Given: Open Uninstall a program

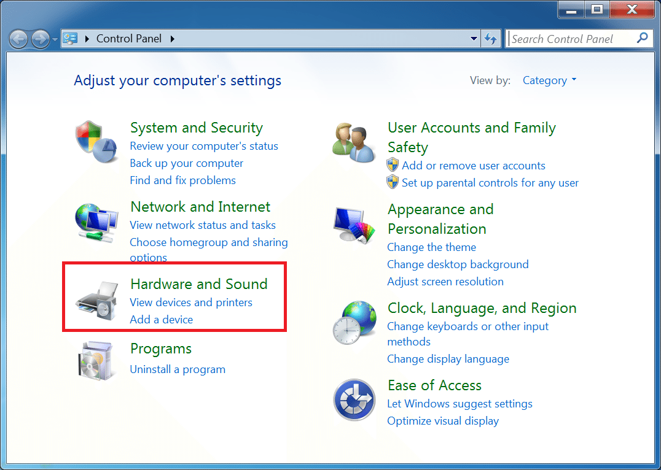Looking at the screenshot, I should point(178,369).
